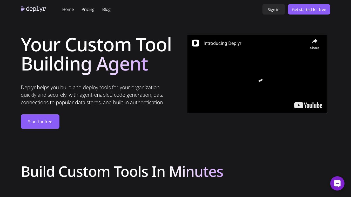Screen dimensions: 351x197
Task: Open the Pricing page
Action: [x=88, y=9]
